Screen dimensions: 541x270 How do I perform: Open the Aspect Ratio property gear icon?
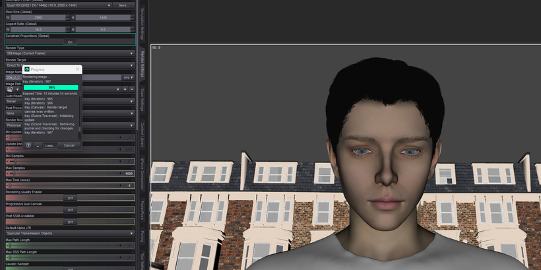[x=133, y=24]
